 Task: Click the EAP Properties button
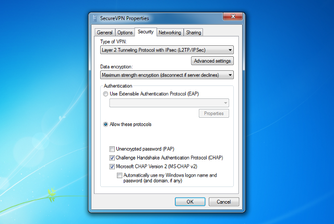click(x=214, y=114)
